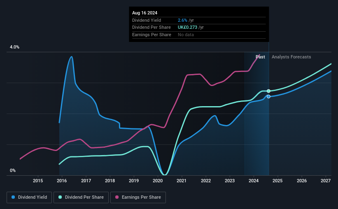Toggle the Dividend Per Share legend button
338x209 pixels.
pos(81,197)
